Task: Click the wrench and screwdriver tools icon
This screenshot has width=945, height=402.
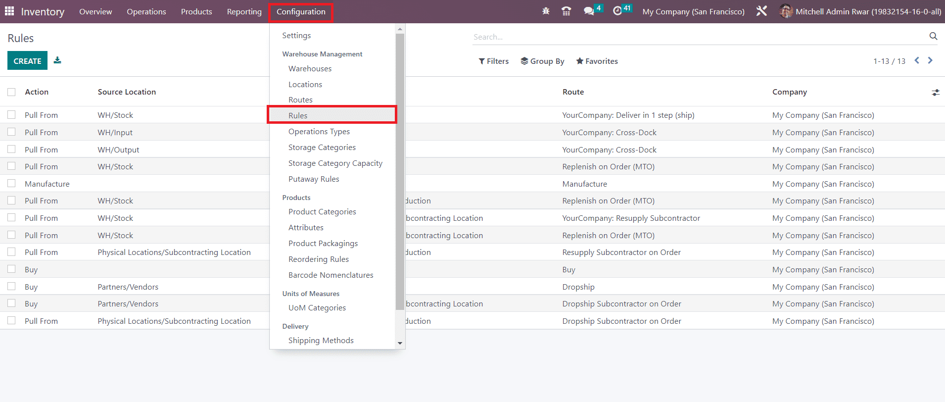Action: [x=761, y=11]
